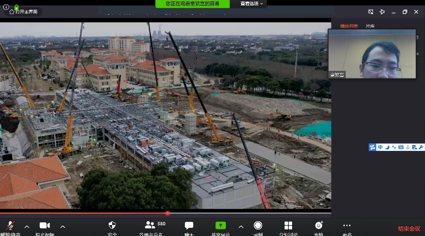Open the View Options dropdown at top
The width and height of the screenshot is (425, 236).
pyautogui.click(x=252, y=3)
